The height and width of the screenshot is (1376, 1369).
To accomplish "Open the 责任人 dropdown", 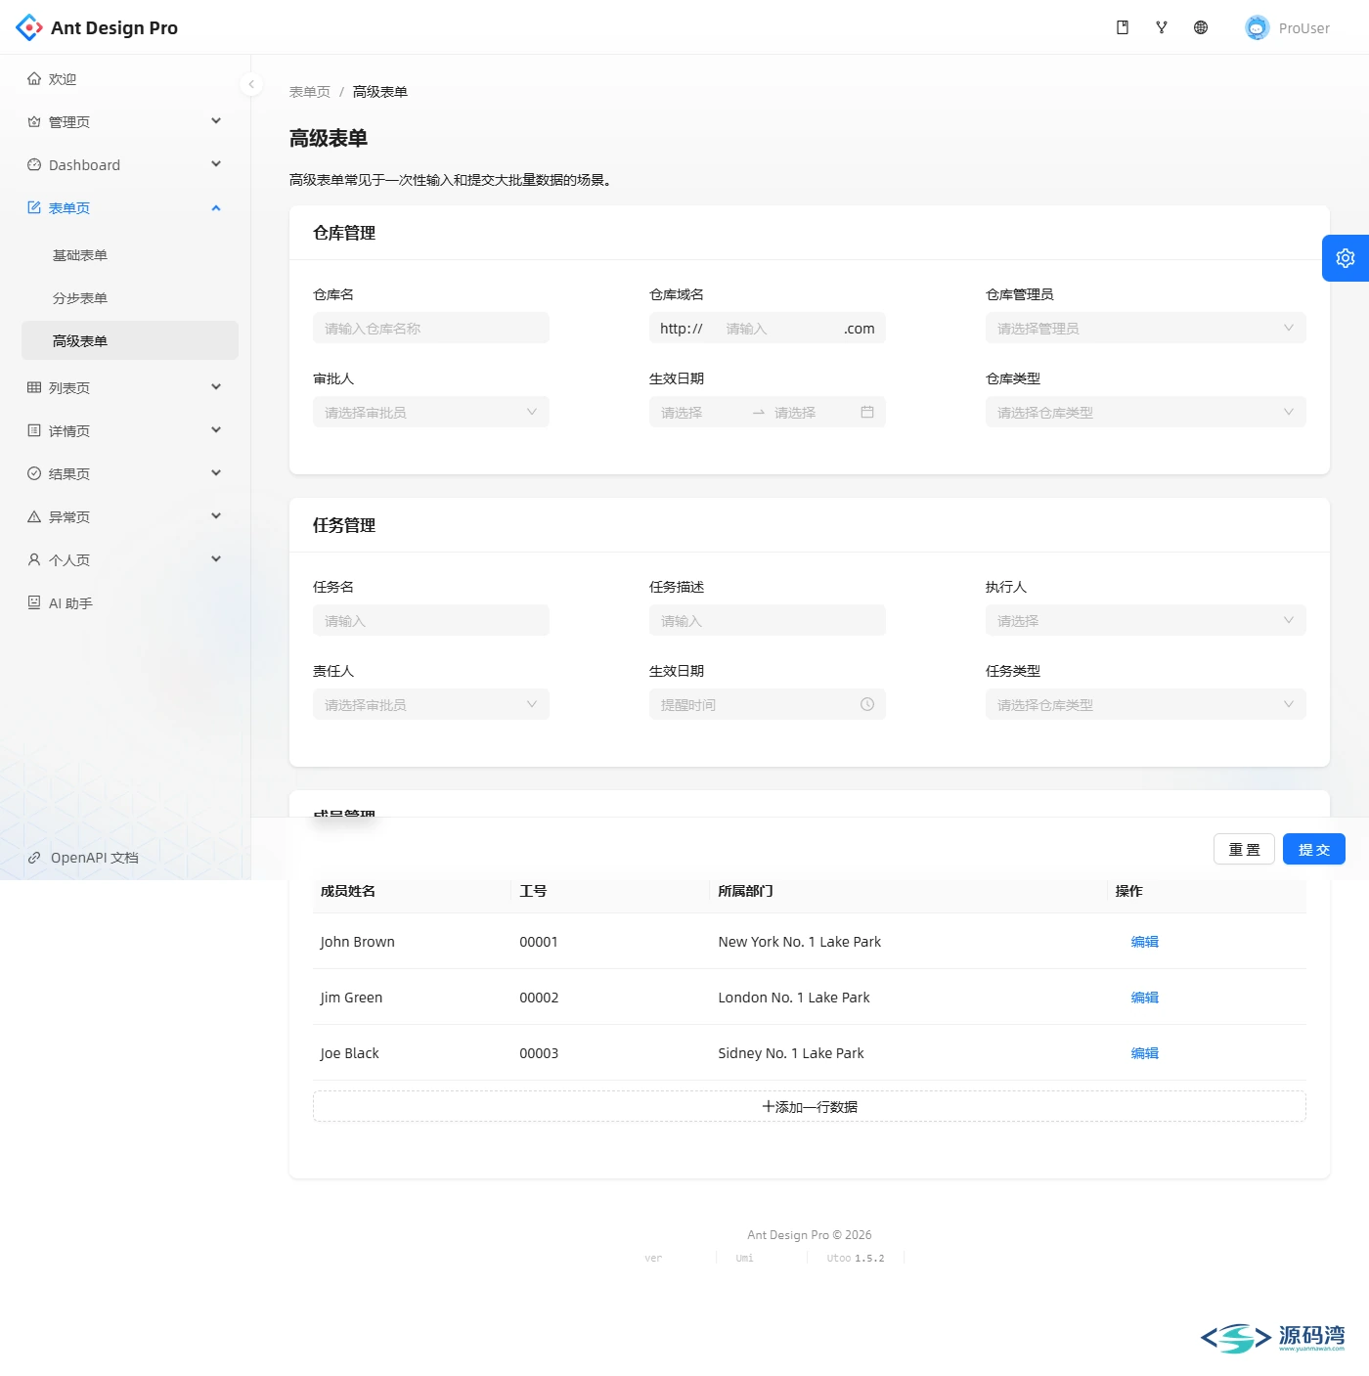I will click(431, 704).
